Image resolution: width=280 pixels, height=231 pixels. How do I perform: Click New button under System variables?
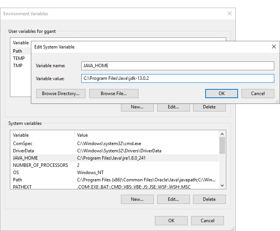click(137, 199)
